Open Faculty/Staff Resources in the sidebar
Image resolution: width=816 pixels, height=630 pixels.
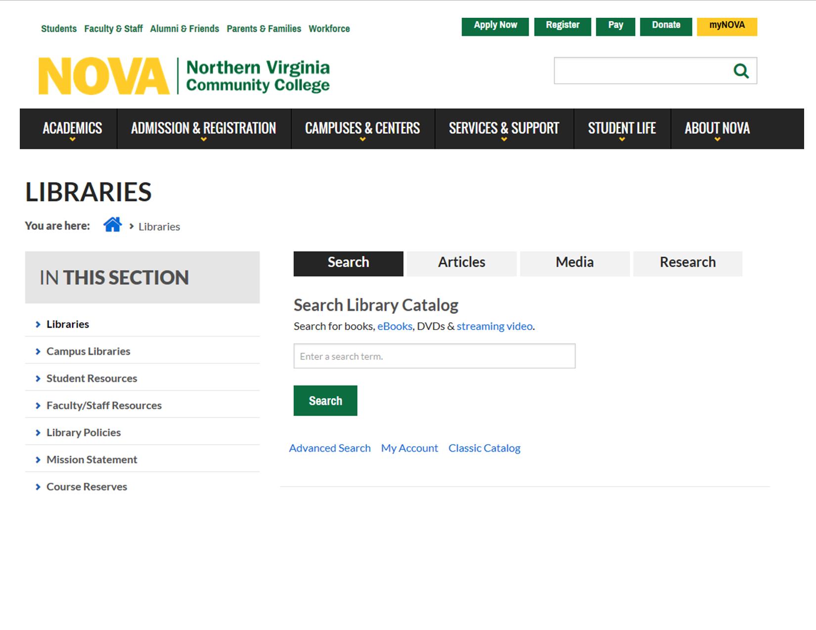[104, 406]
